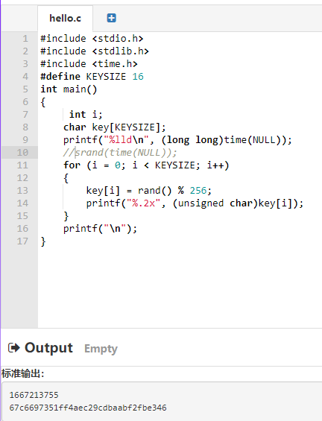Click the 标准输出 label
This screenshot has width=322, height=421.
[x=22, y=373]
